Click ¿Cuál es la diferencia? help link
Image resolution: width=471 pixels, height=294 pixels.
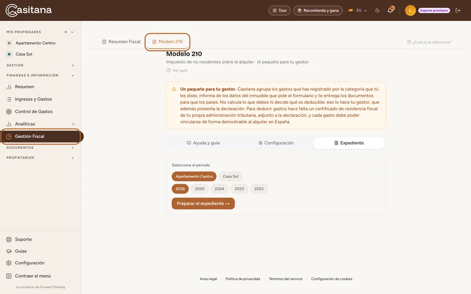(429, 42)
